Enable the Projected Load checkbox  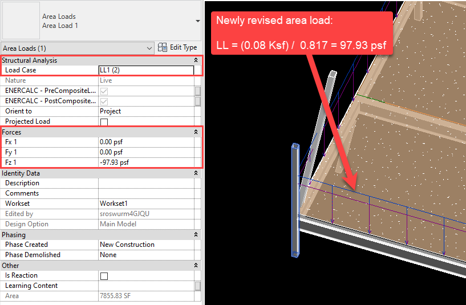(x=104, y=122)
